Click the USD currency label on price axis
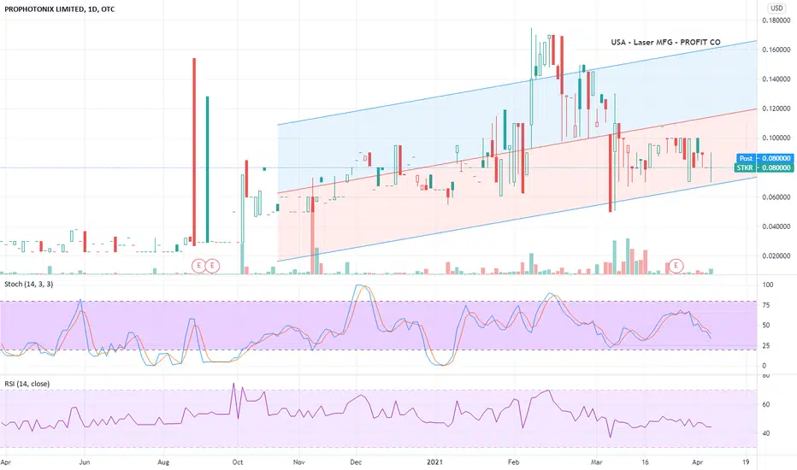Image resolution: width=797 pixels, height=470 pixels. pos(776,9)
